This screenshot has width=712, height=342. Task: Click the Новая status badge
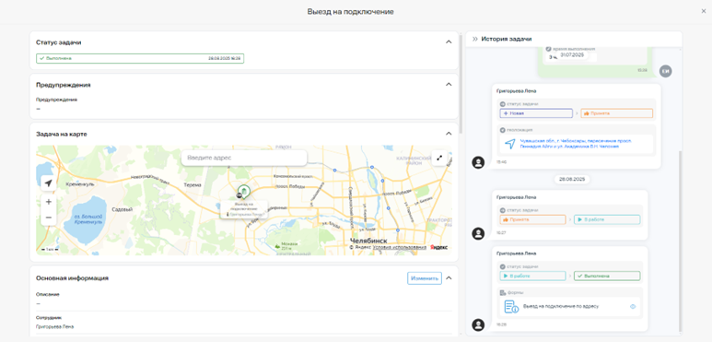[536, 113]
